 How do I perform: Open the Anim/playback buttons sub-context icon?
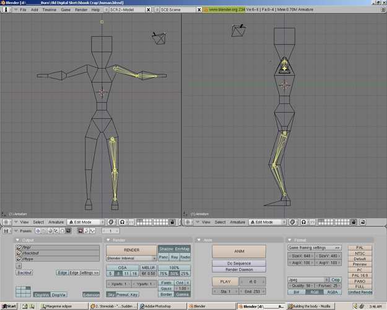(87, 231)
